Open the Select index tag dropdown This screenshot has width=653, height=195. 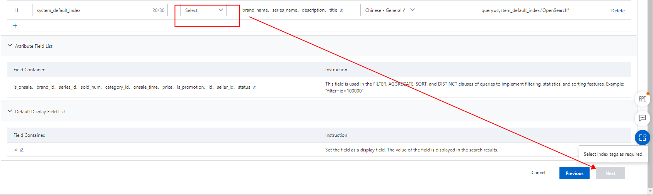pyautogui.click(x=203, y=10)
